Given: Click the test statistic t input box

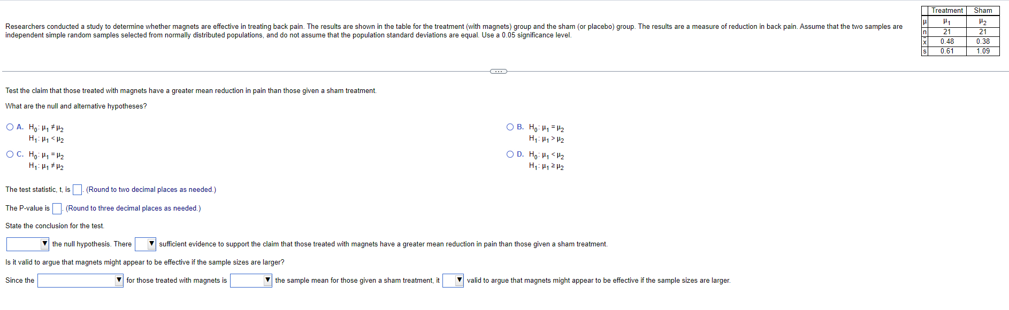Looking at the screenshot, I should (x=77, y=189).
